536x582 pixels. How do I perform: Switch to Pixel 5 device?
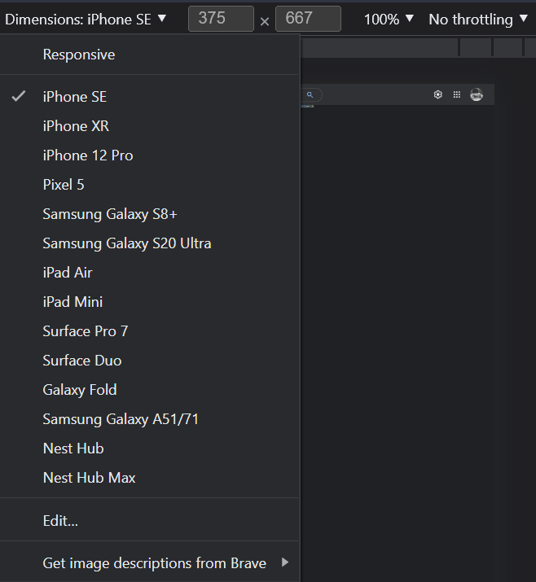pos(64,185)
